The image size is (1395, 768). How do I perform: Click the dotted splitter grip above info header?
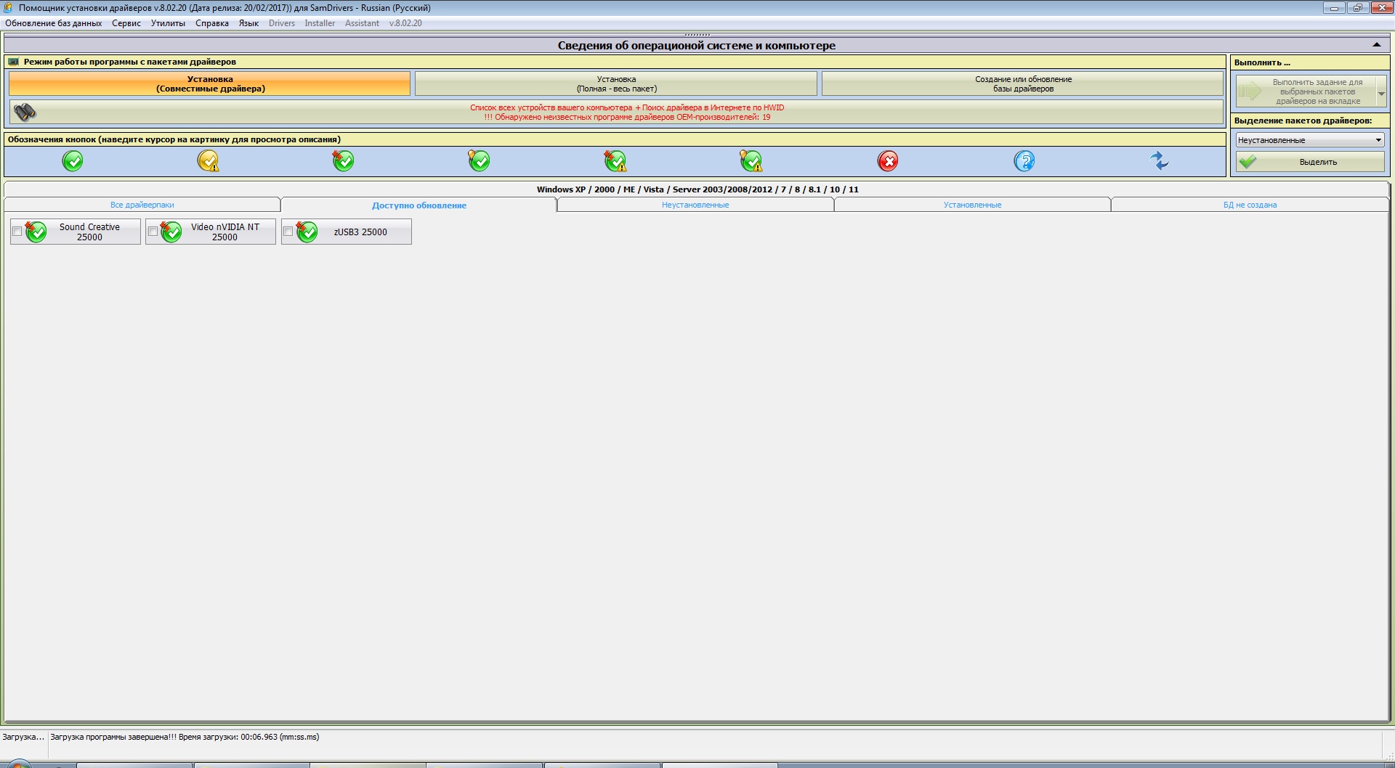pyautogui.click(x=697, y=35)
